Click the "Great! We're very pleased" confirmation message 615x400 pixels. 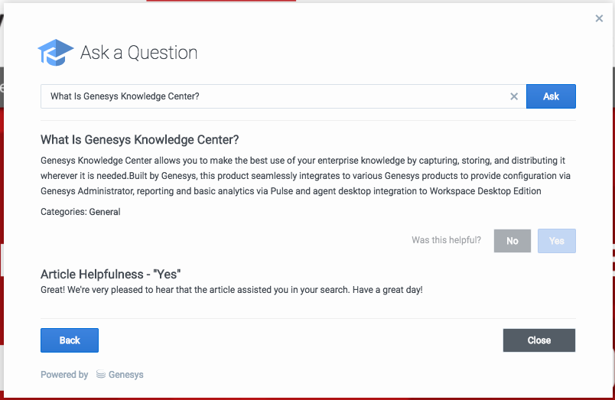click(231, 291)
